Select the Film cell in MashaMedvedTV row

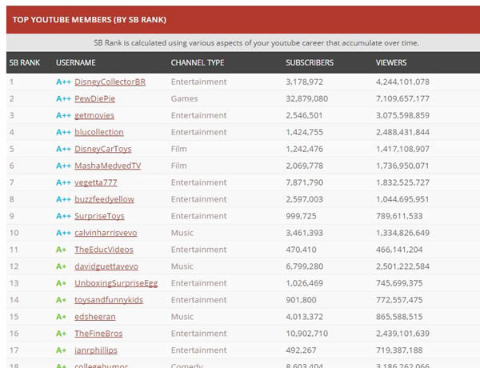pyautogui.click(x=178, y=166)
